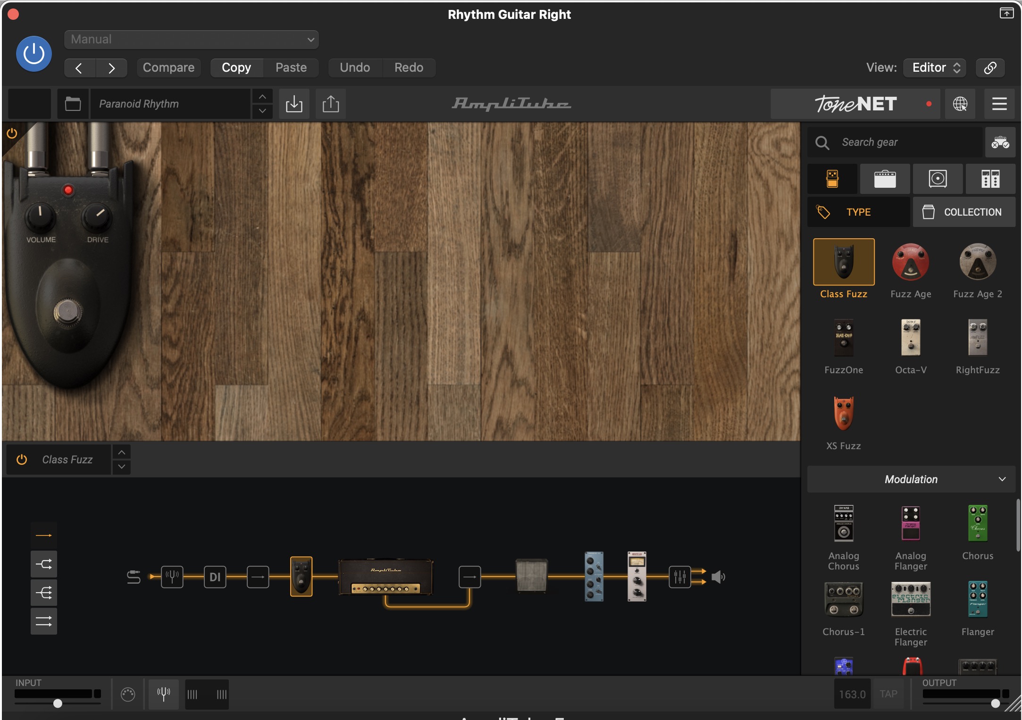Switch to the COLLECTION tab
Screen dimensions: 1022x720
pyautogui.click(x=964, y=212)
